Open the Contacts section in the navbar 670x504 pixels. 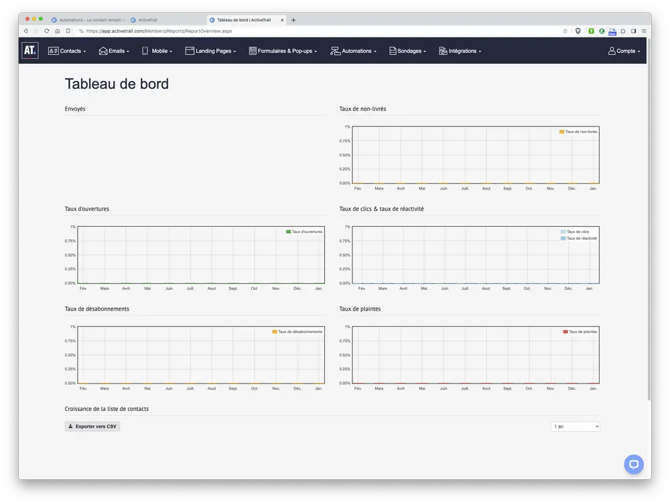coord(68,50)
